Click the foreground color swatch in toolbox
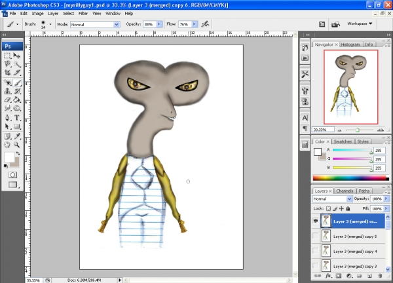393x283 pixels. click(x=9, y=157)
